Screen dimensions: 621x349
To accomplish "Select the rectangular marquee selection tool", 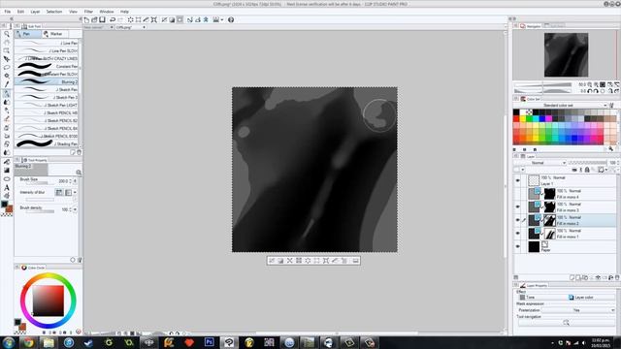I will click(x=7, y=50).
